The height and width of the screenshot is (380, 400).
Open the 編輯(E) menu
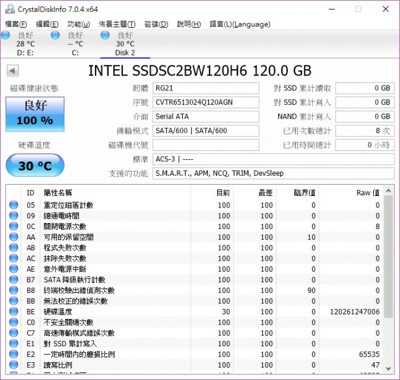click(x=47, y=24)
